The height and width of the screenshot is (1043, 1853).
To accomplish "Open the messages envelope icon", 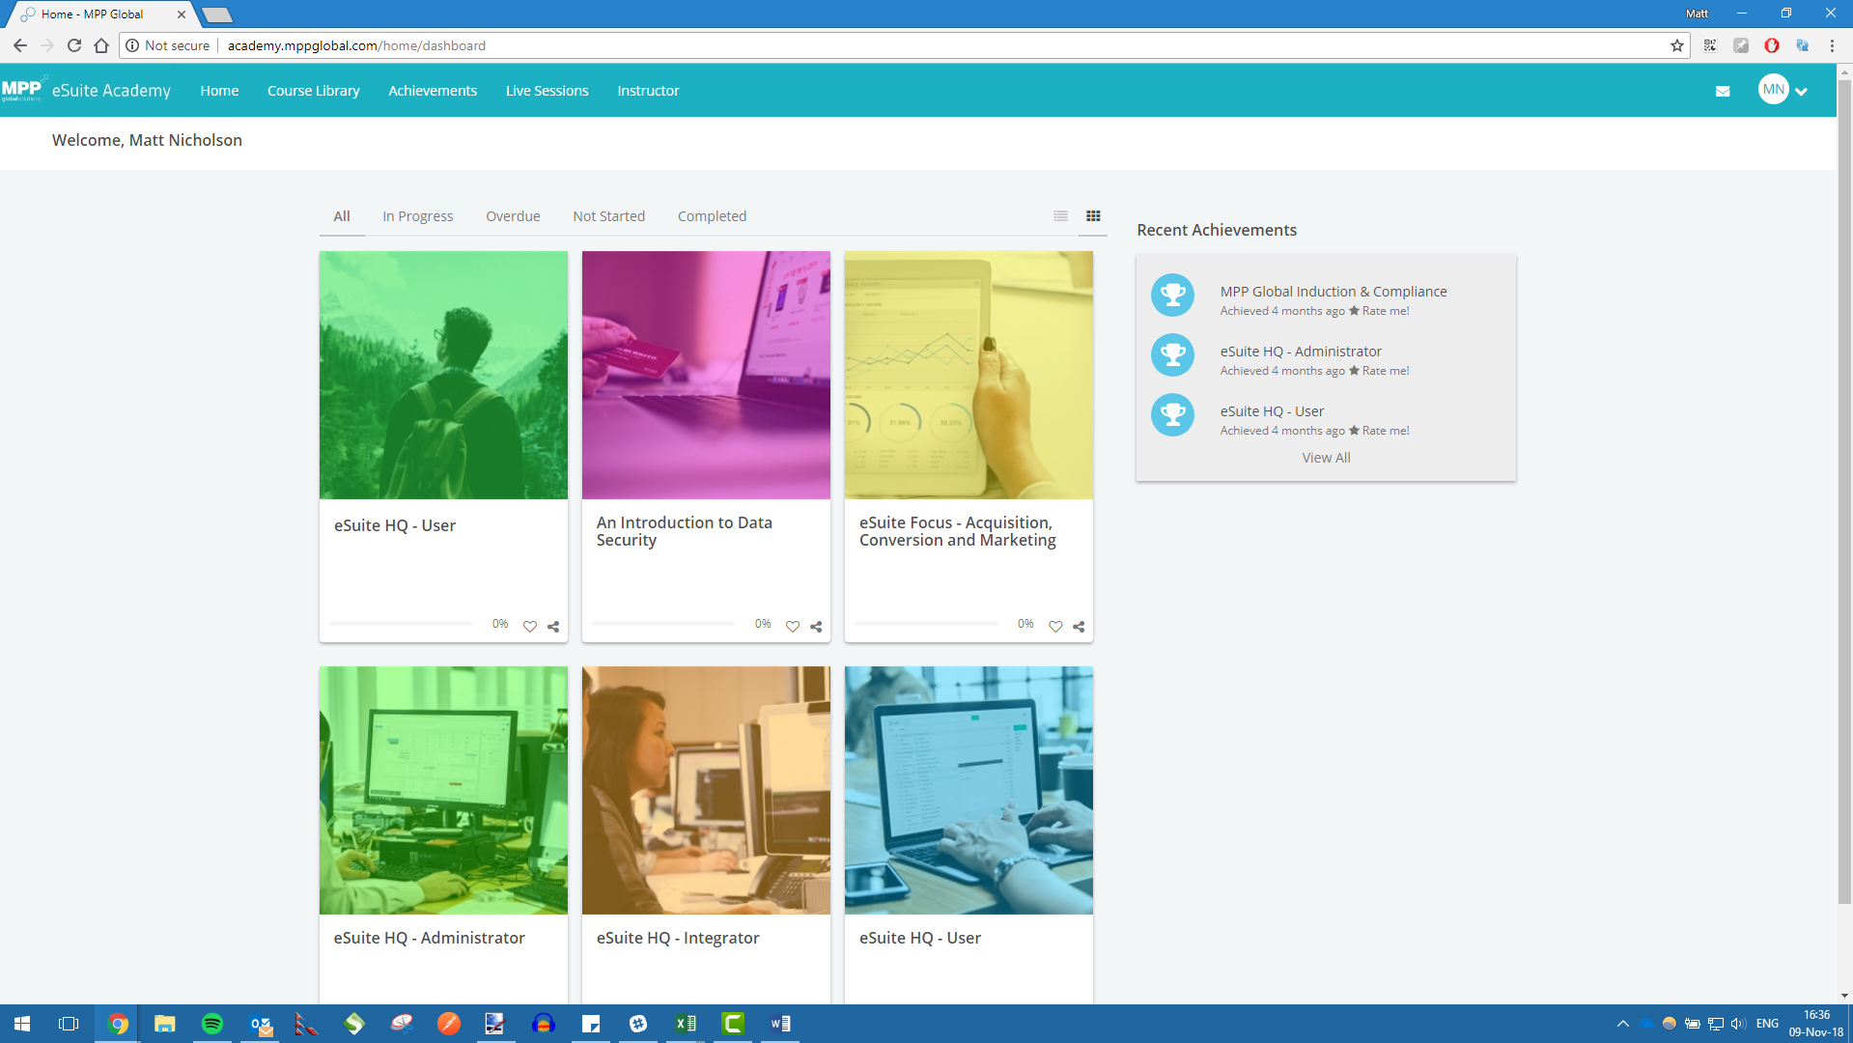I will point(1722,91).
